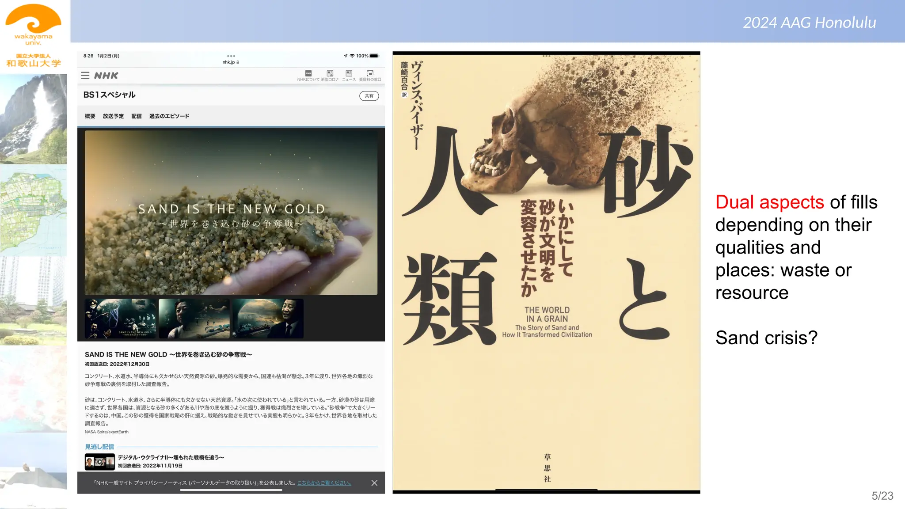Click the nhk.jp address bar
905x509 pixels.
[231, 62]
